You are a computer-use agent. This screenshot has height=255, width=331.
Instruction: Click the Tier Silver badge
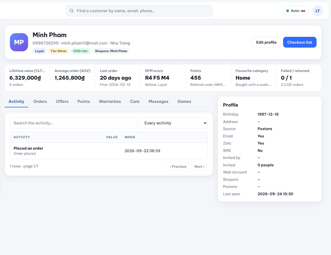coord(58,51)
